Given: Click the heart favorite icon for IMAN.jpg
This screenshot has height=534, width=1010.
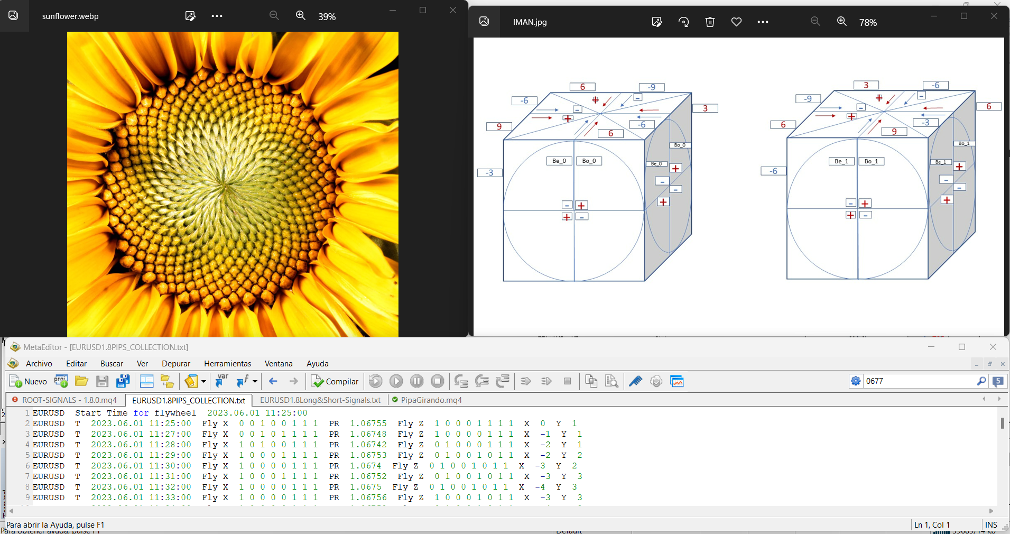Looking at the screenshot, I should (x=736, y=22).
